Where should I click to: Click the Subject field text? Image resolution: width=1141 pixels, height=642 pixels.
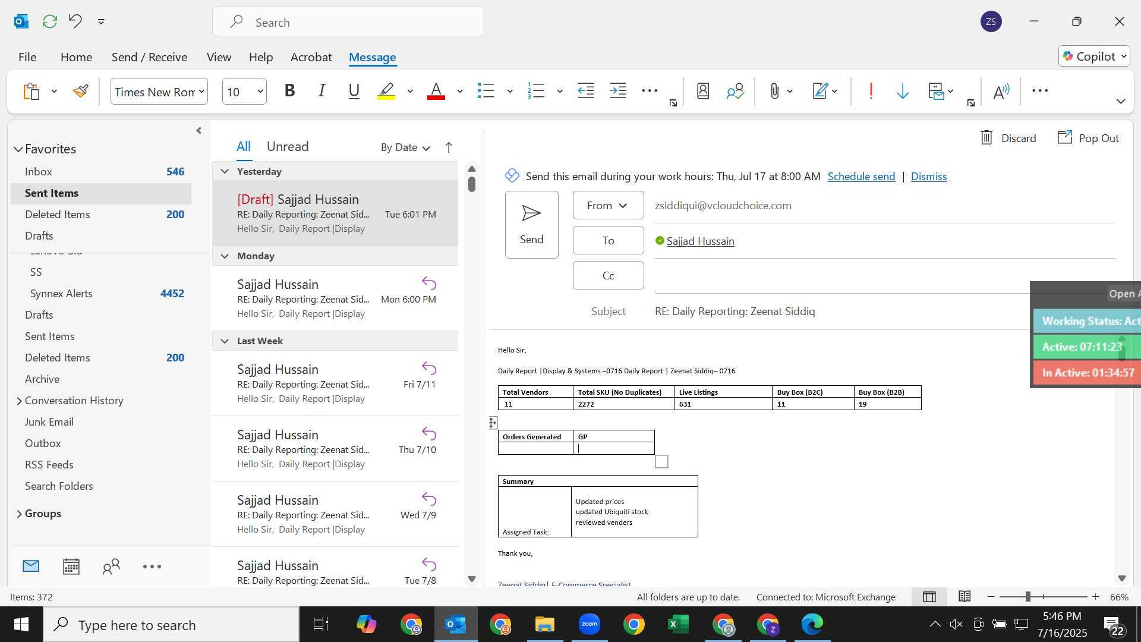(735, 311)
